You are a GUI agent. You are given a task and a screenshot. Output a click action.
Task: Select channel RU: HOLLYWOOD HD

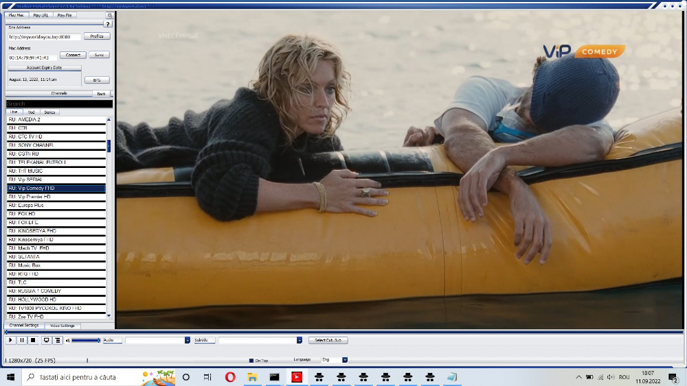(x=56, y=300)
